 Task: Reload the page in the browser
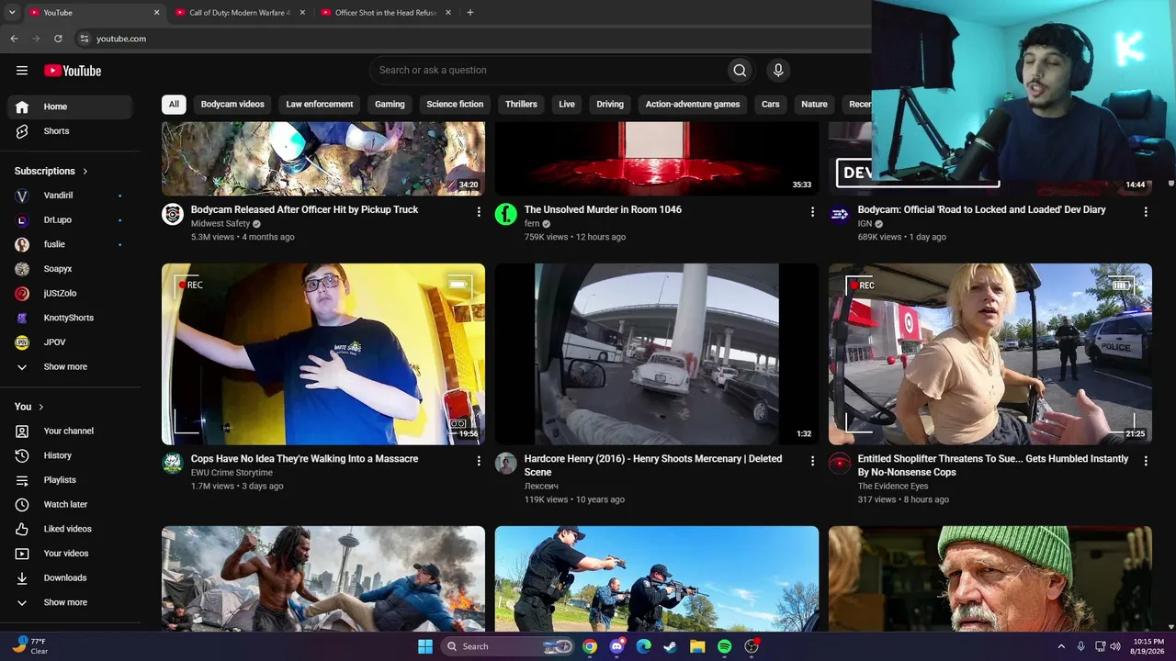pyautogui.click(x=58, y=39)
